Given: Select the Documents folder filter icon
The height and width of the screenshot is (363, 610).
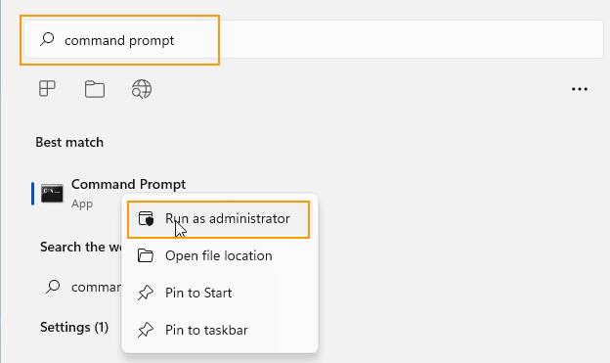Looking at the screenshot, I should click(95, 89).
